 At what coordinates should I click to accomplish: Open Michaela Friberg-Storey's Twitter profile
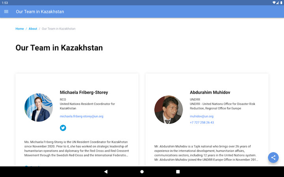pos(63,128)
